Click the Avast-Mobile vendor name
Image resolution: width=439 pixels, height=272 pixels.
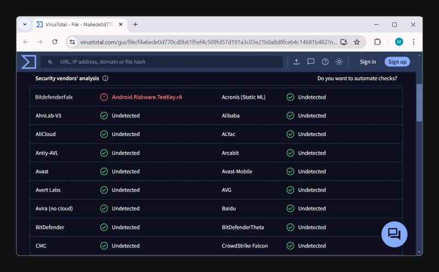click(x=237, y=171)
